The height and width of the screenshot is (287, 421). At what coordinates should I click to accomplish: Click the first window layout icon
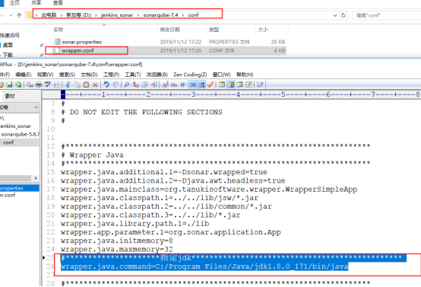(222, 85)
